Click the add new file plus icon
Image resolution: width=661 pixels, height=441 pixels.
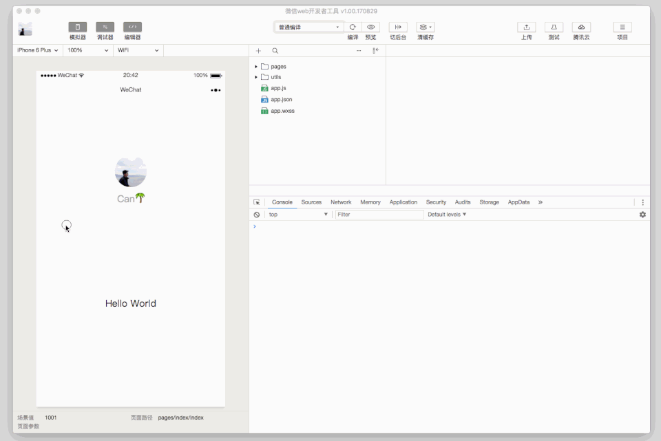click(258, 50)
